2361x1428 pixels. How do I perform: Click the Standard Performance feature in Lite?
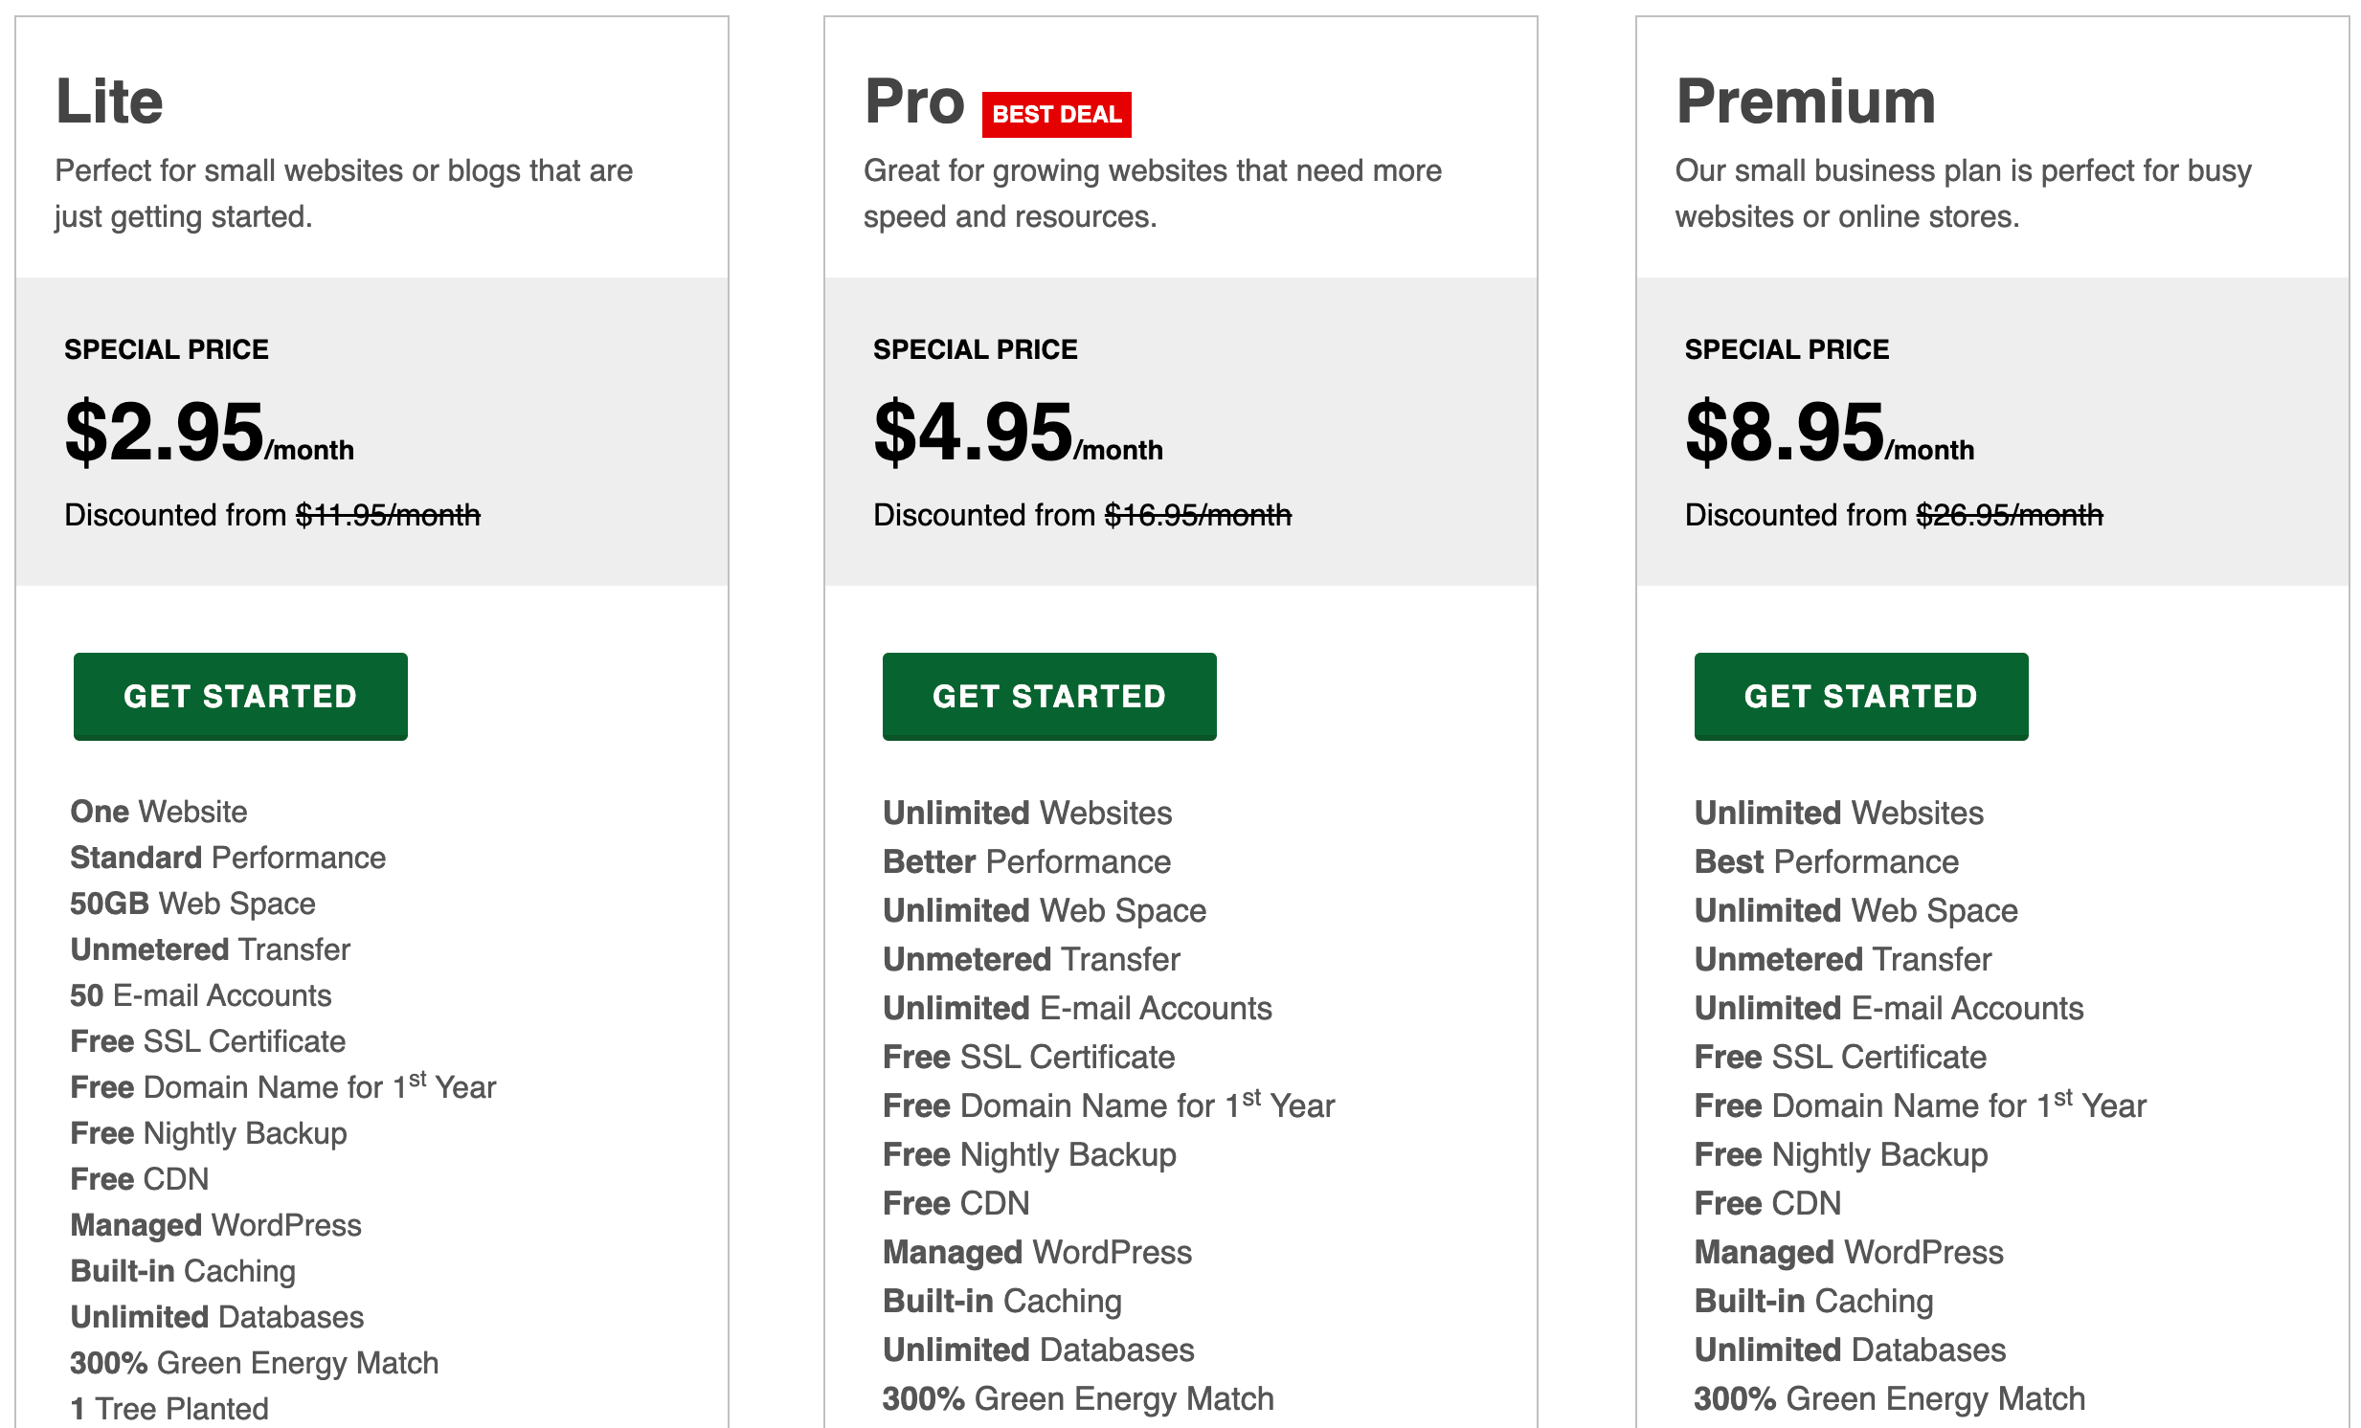(228, 859)
